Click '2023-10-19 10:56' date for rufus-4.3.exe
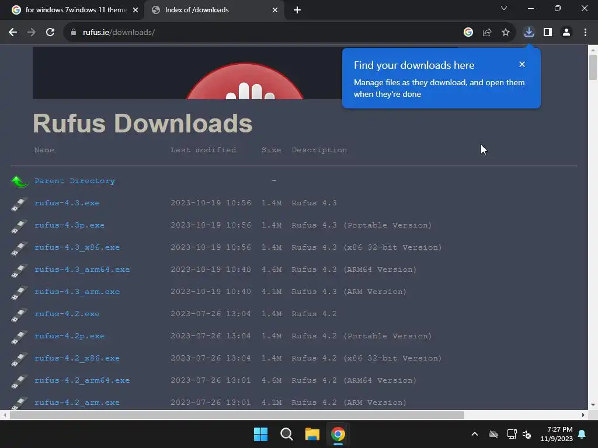 coord(211,203)
